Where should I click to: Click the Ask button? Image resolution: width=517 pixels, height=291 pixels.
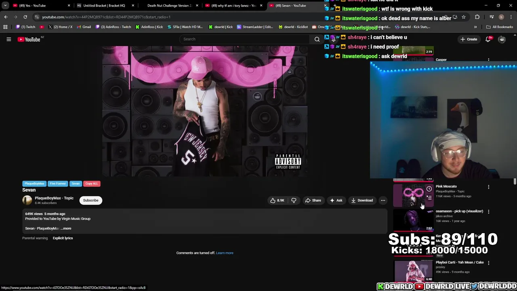[x=336, y=200]
